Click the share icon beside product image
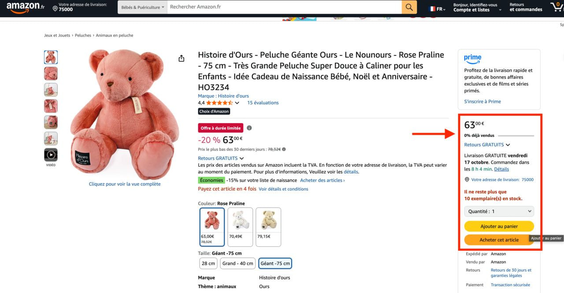 182,59
